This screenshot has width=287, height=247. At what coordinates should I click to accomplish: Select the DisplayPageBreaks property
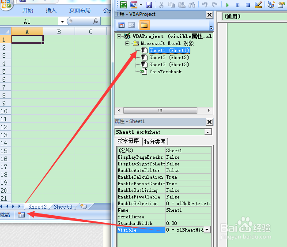click(x=141, y=157)
